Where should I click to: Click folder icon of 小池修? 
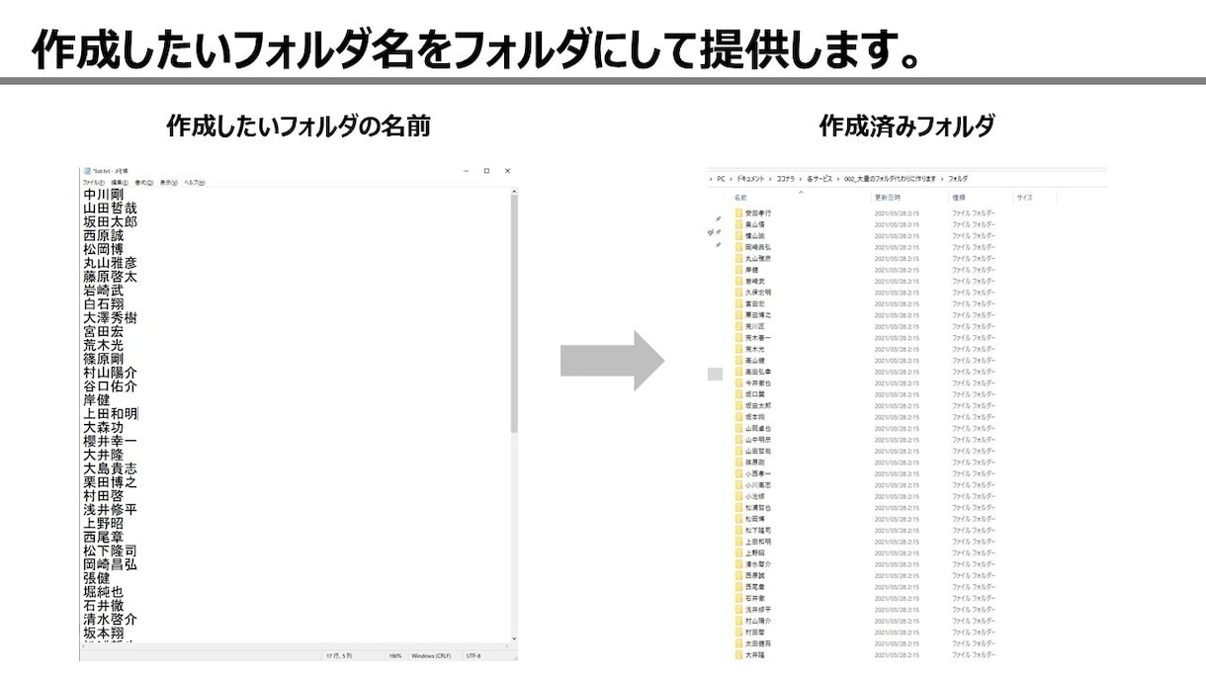[738, 496]
